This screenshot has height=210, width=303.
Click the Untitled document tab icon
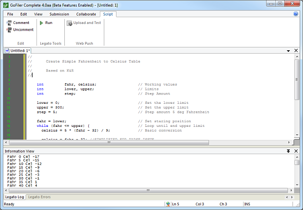click(7, 51)
